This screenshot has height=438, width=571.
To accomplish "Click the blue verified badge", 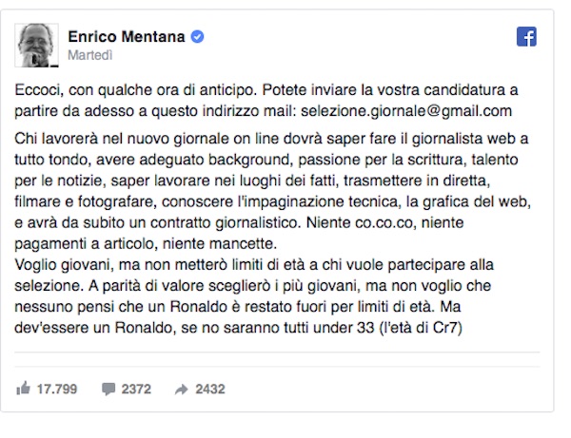I will [196, 37].
